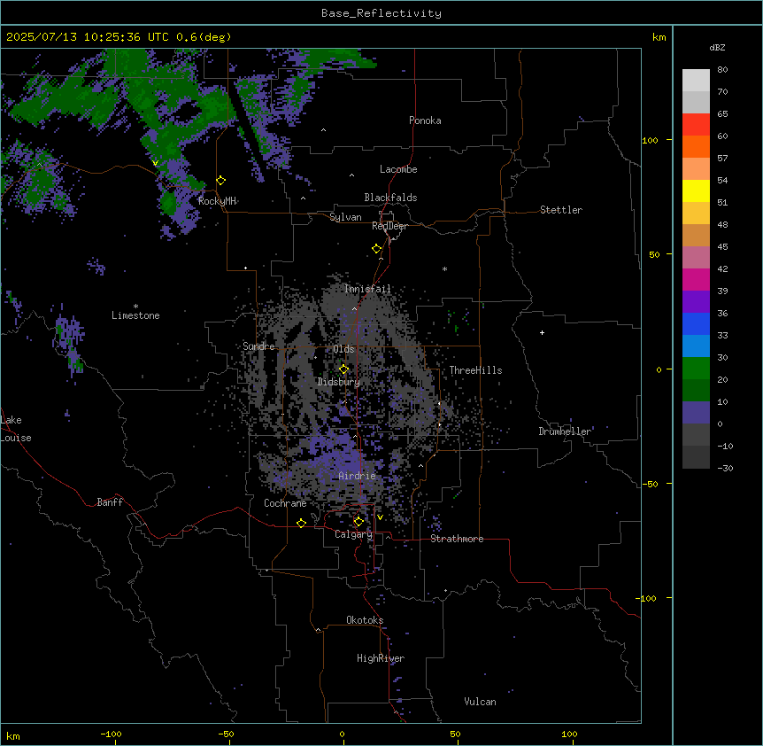Click the Olds city label
The width and height of the screenshot is (763, 746).
(343, 349)
